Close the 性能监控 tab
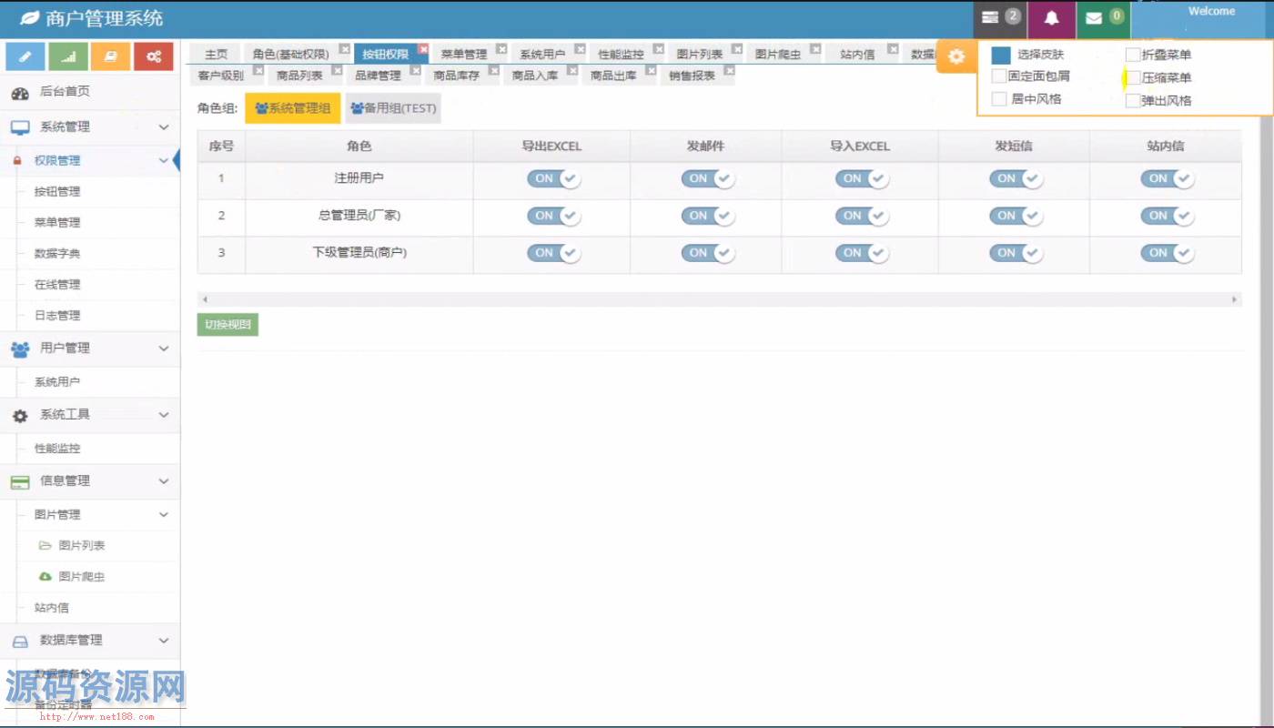1274x728 pixels. (x=658, y=49)
